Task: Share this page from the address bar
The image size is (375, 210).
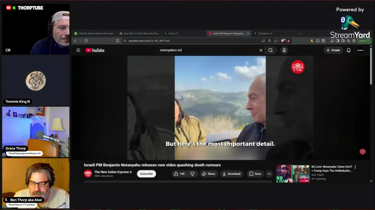Action: [x=276, y=41]
